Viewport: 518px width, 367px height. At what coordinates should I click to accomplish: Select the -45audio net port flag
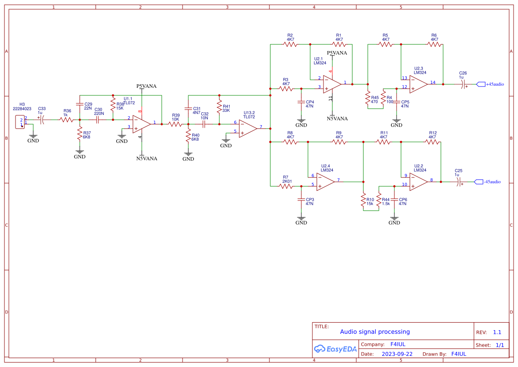click(479, 182)
